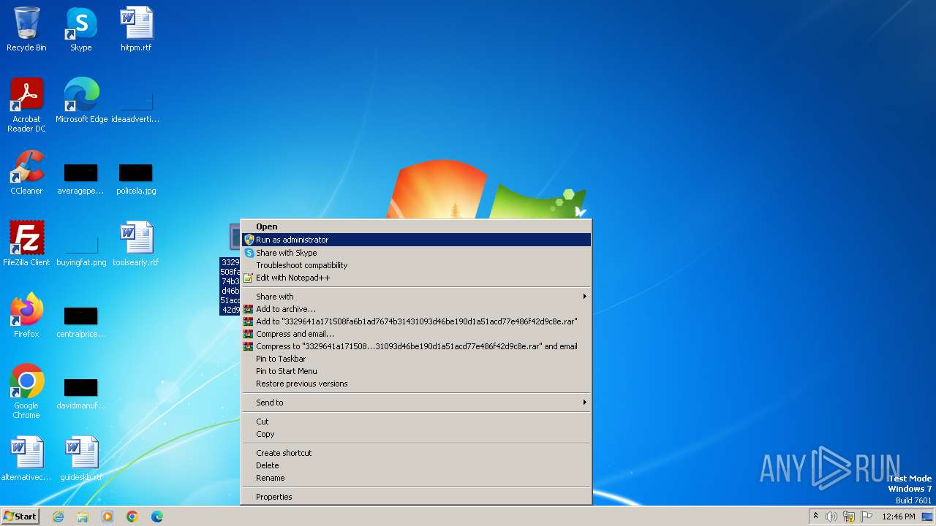Viewport: 936px width, 526px height.
Task: Choose Restore previous versions
Action: click(416, 384)
